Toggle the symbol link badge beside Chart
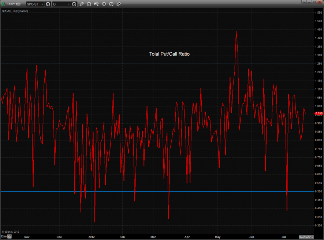324x240 pixels. pos(18,4)
